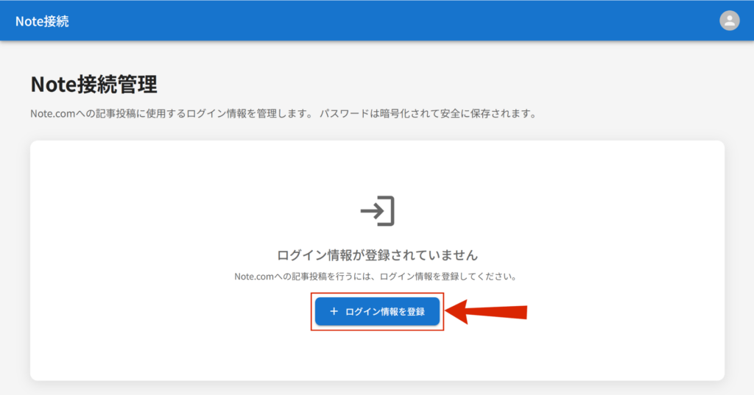
Task: Click the パスワードは暗号化されて sentence in description
Action: [427, 114]
